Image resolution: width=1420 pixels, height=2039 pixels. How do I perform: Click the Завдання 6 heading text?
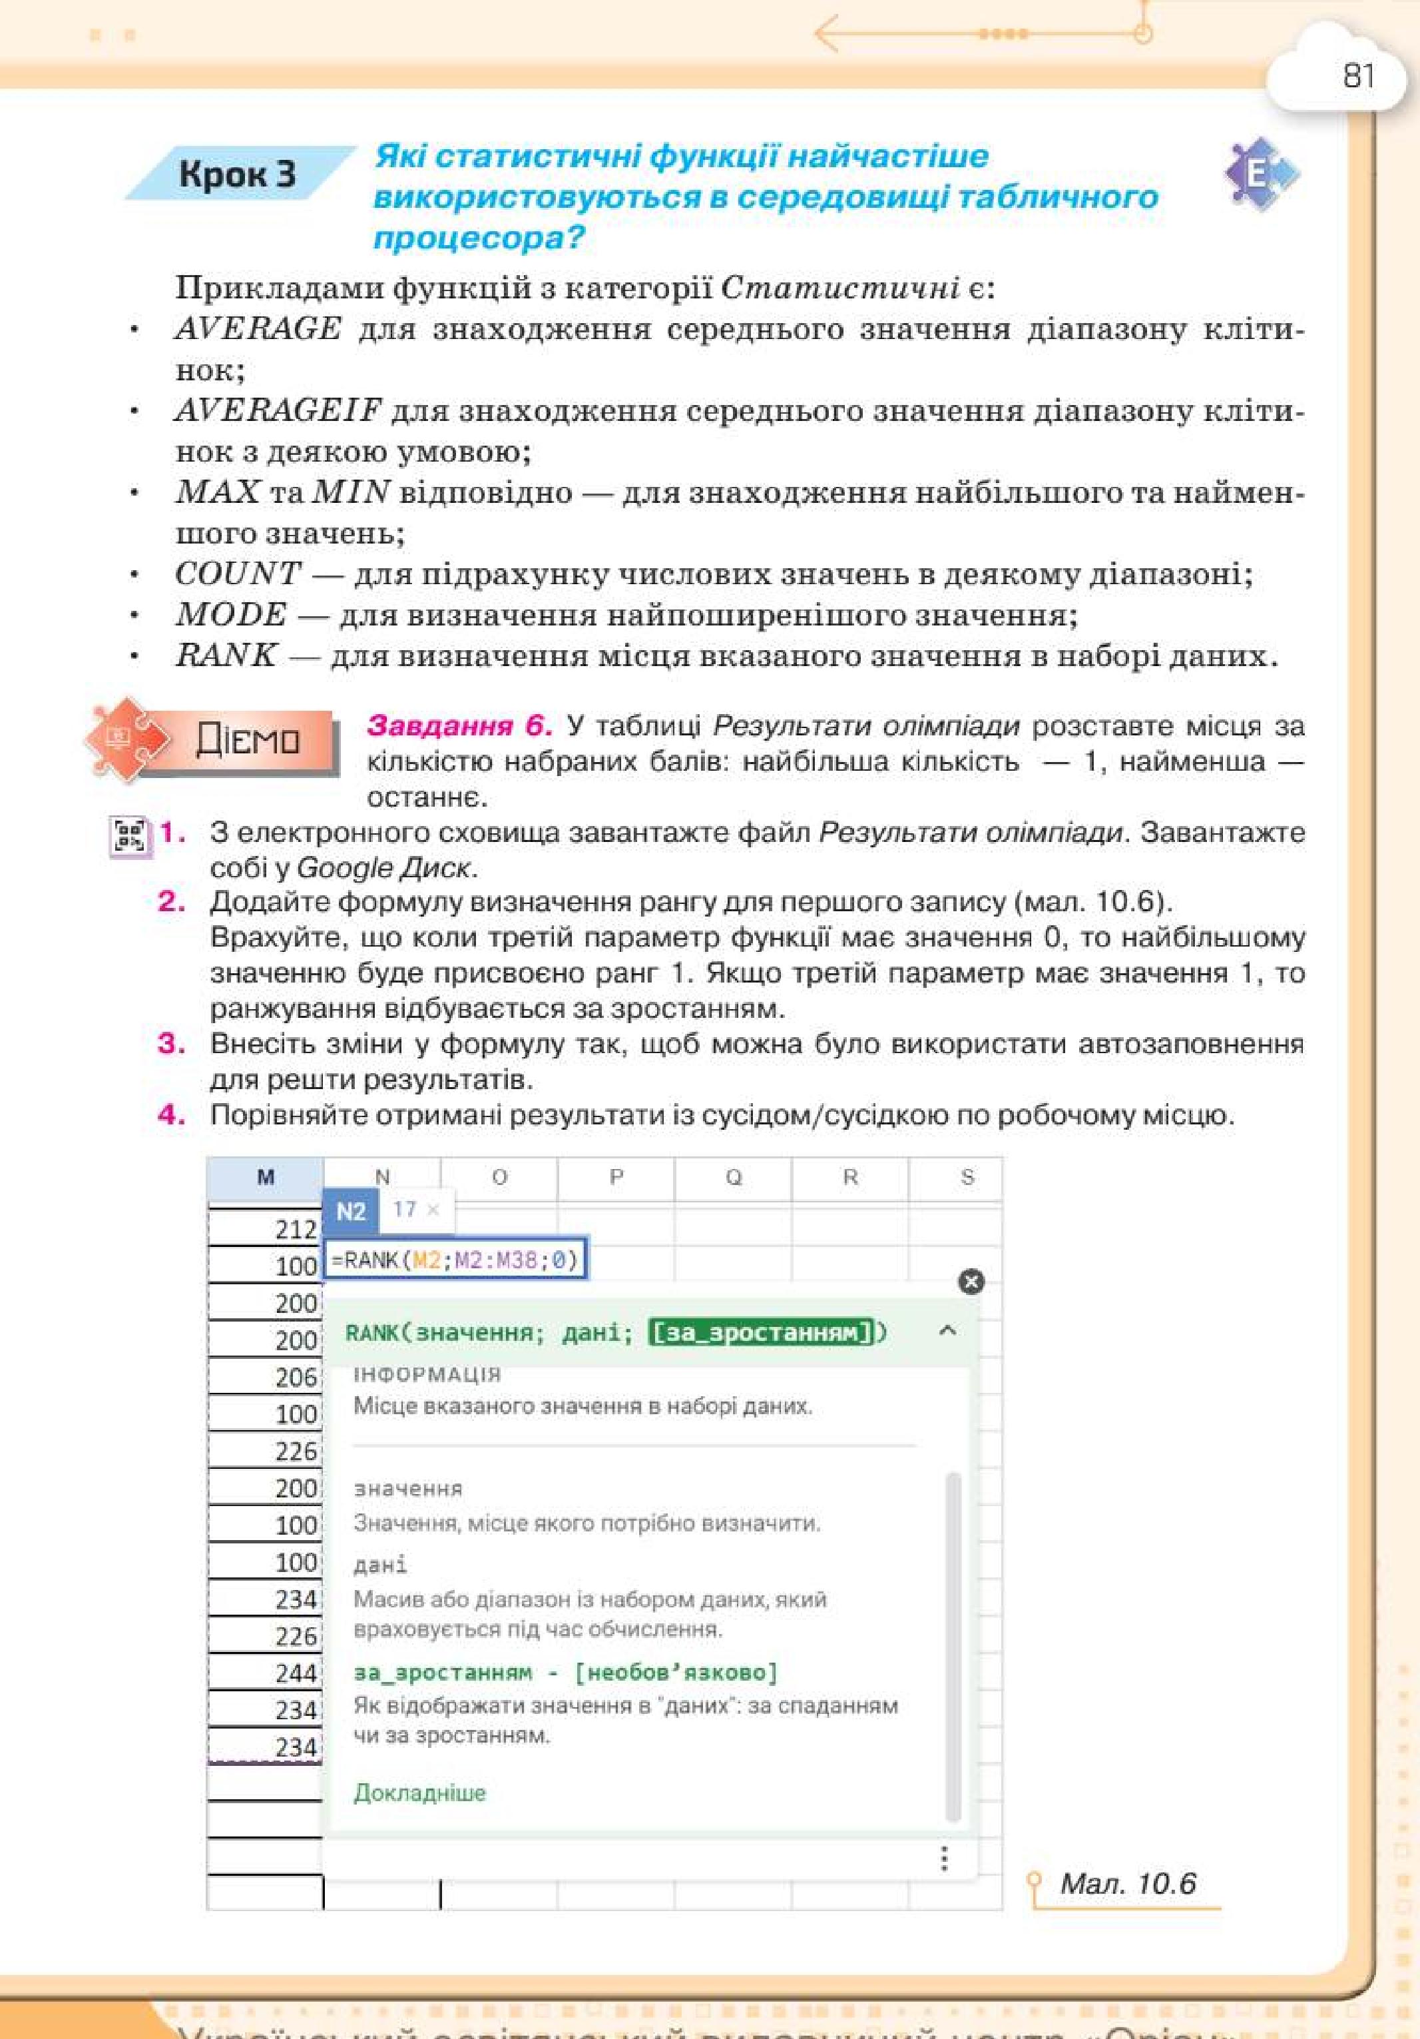pos(460,725)
